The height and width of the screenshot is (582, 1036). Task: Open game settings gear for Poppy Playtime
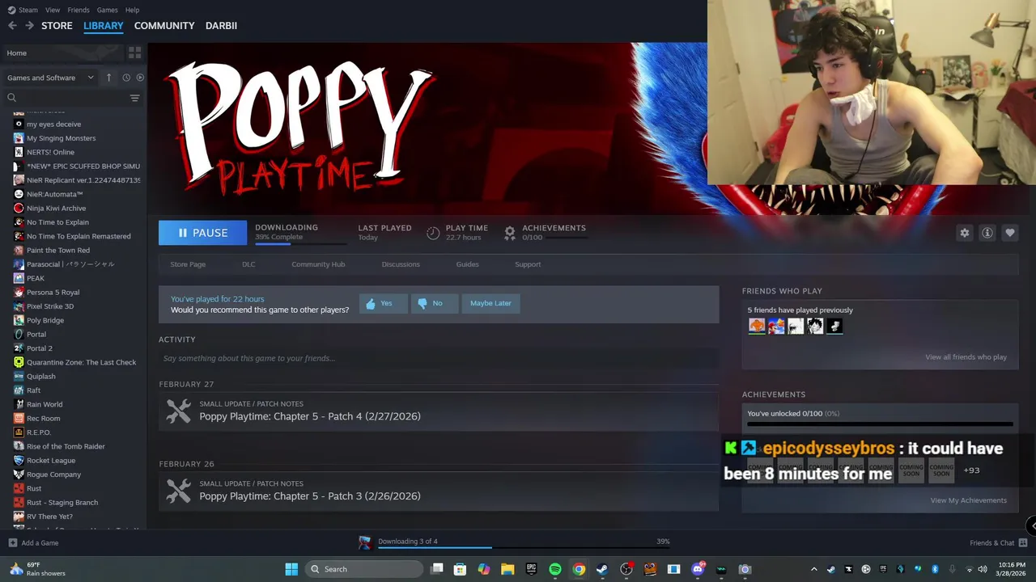965,233
